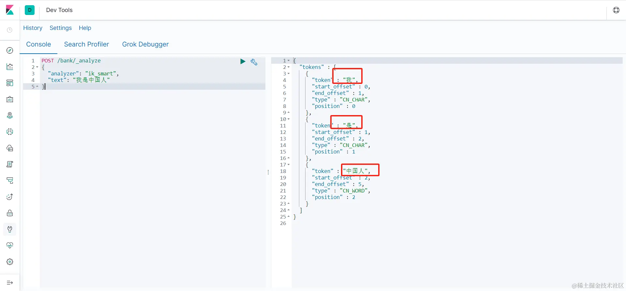This screenshot has height=291, width=626.
Task: Click response line number 26
Action: coord(283,223)
